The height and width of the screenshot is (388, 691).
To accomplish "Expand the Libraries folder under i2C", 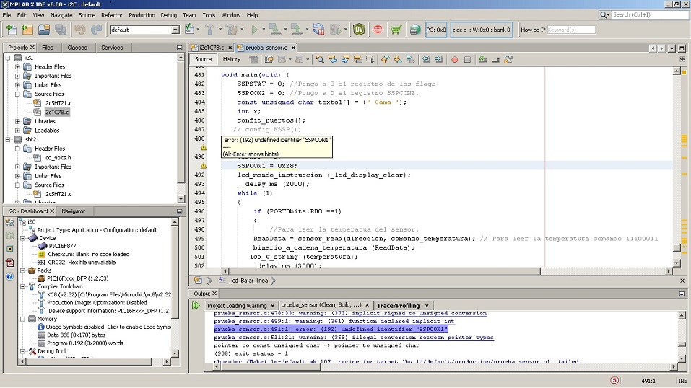I will [17, 121].
